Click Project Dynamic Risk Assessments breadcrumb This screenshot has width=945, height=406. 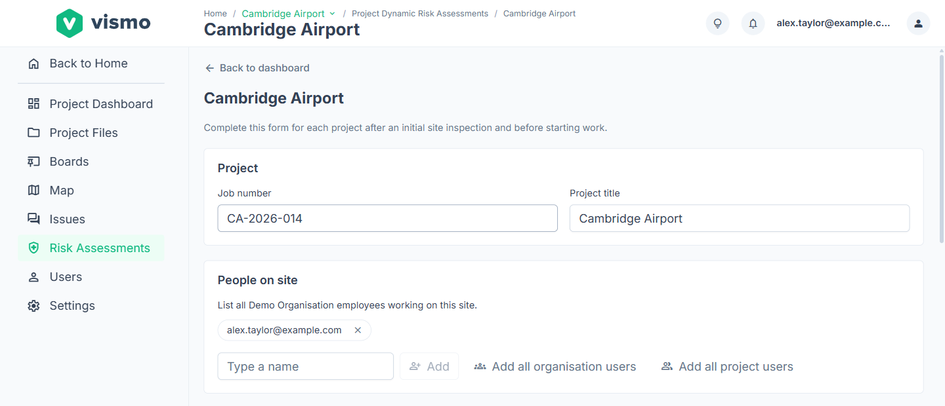(x=420, y=14)
